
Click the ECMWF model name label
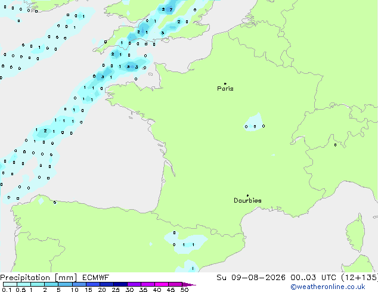click(96, 278)
